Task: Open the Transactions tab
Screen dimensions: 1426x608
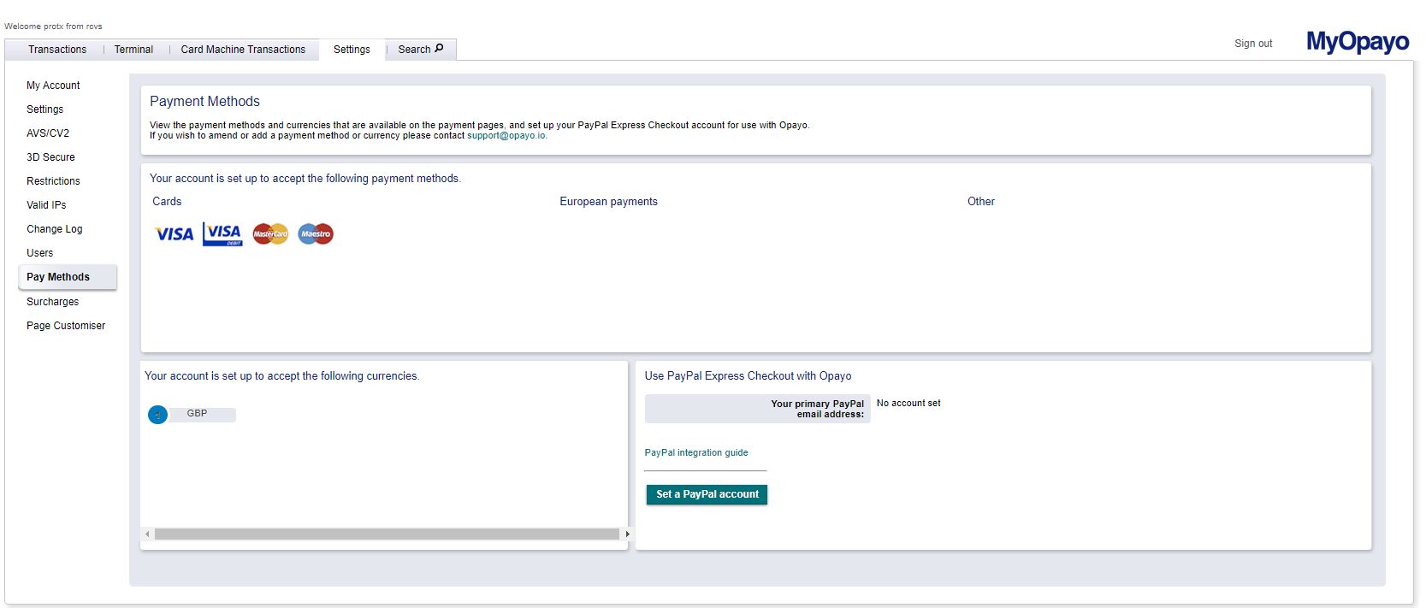Action: (x=57, y=50)
